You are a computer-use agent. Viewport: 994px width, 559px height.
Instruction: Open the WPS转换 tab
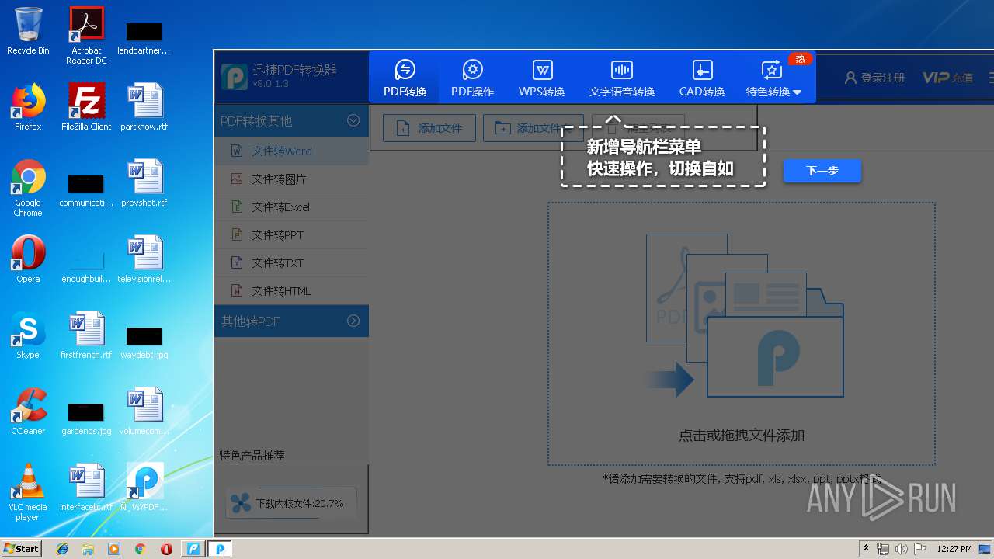pyautogui.click(x=541, y=78)
